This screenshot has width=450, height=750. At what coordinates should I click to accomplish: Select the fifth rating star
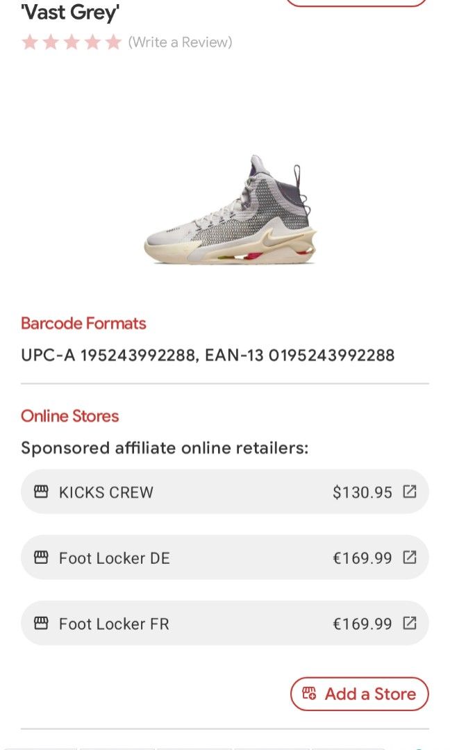113,43
